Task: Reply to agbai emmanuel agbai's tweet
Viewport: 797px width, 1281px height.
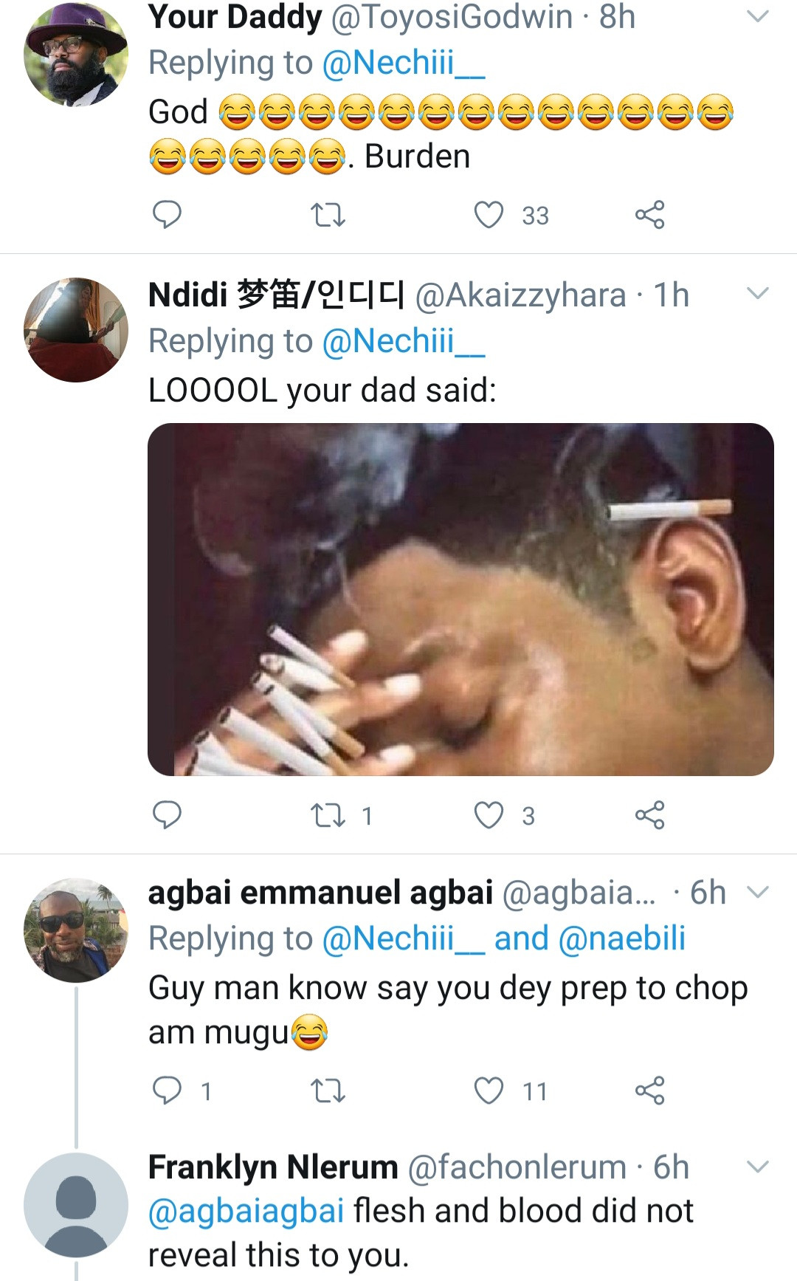Action: pos(167,1090)
